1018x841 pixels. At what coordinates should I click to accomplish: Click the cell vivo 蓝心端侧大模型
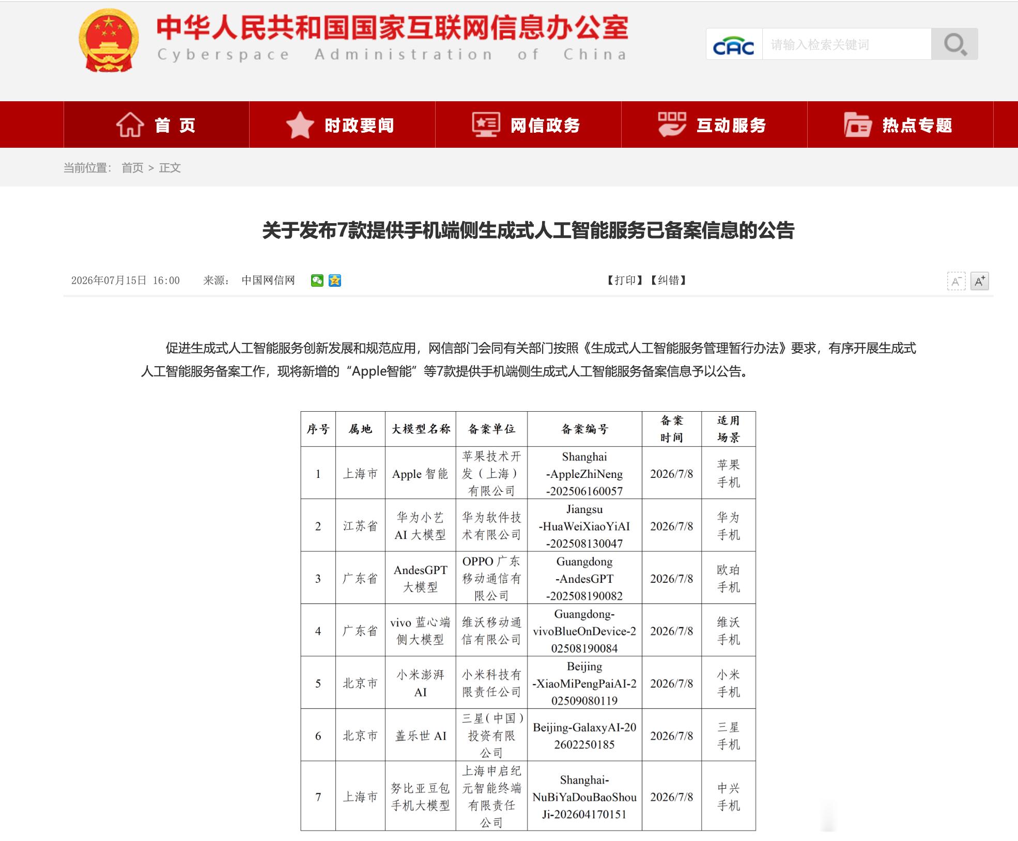tap(421, 631)
